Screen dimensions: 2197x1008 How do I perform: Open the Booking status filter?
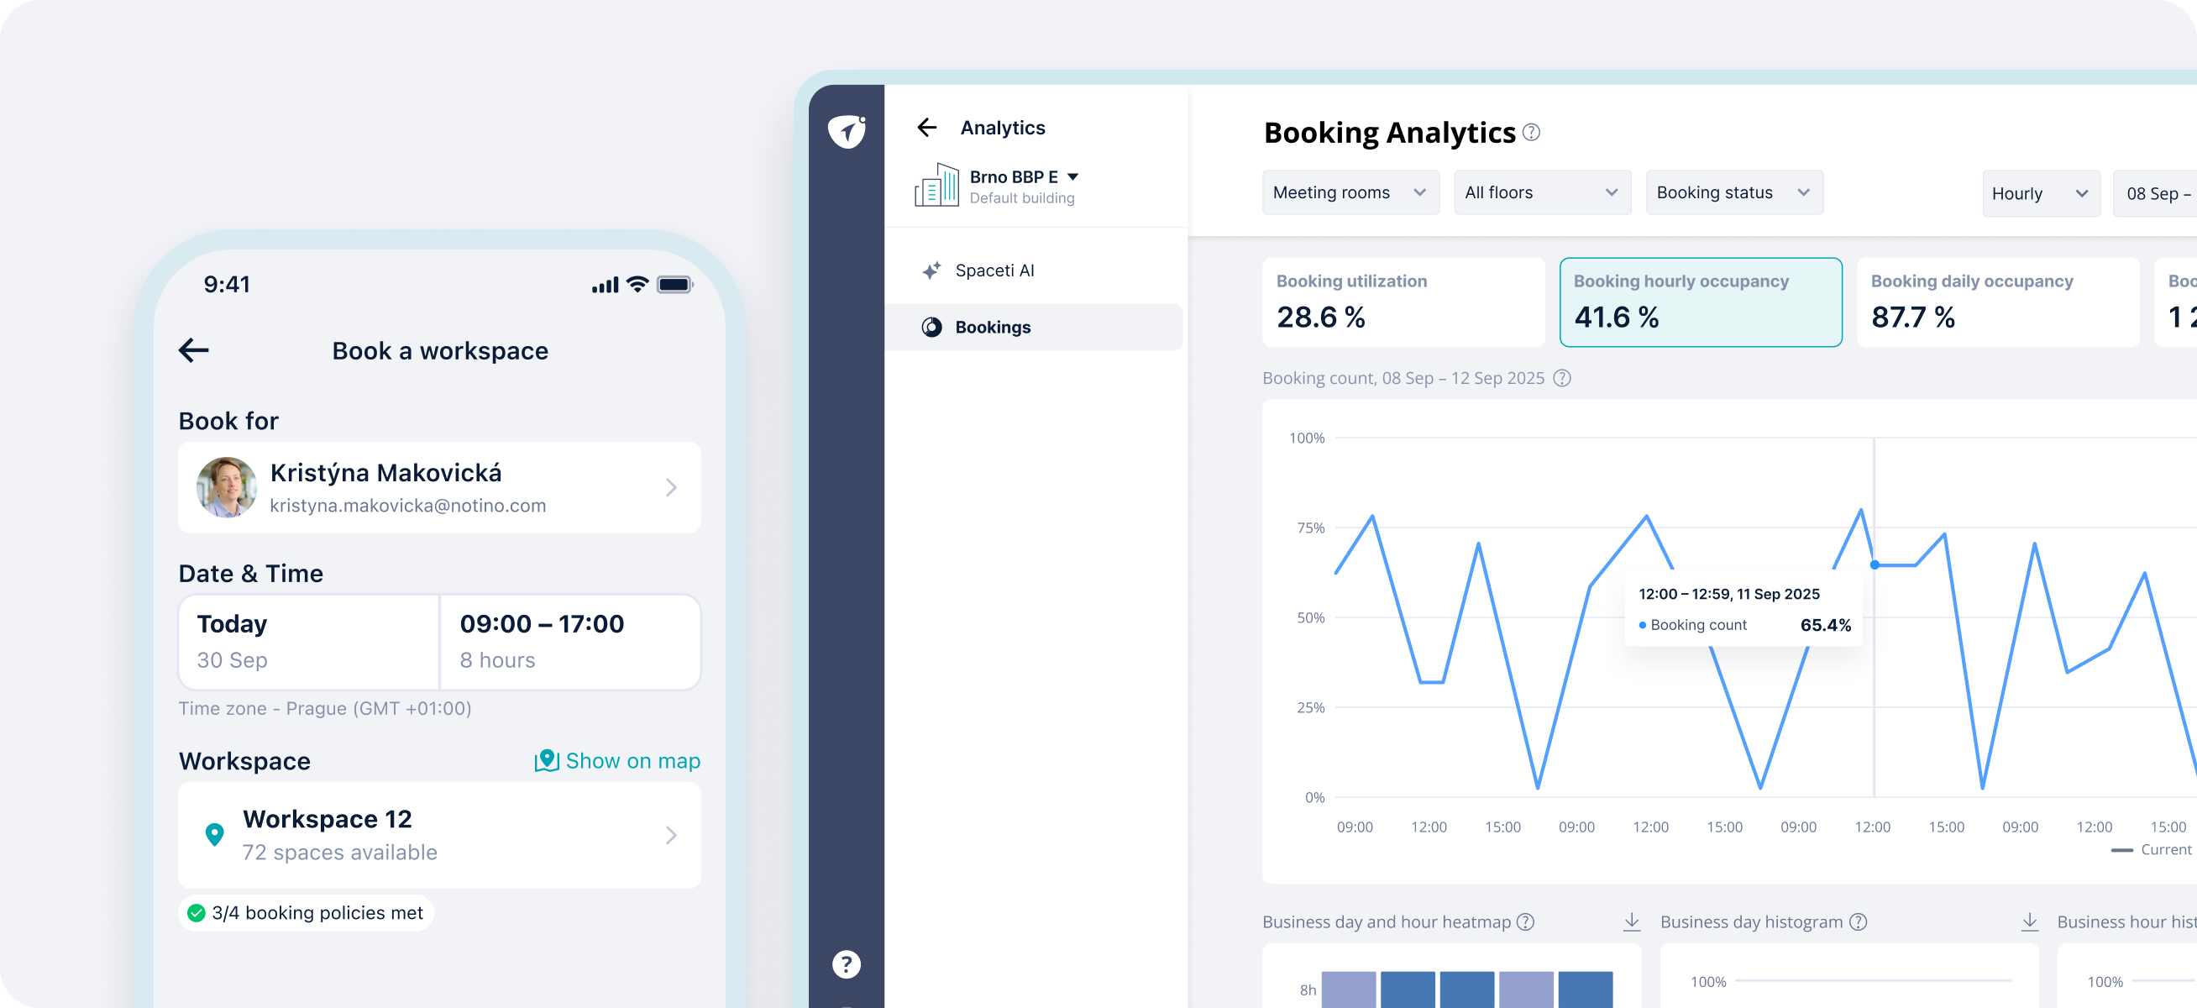[1733, 192]
